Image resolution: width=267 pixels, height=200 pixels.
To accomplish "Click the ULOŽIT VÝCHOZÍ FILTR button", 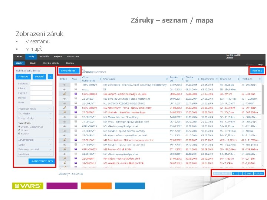I will [42, 161].
